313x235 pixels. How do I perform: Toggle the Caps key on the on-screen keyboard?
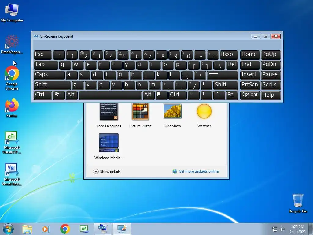pos(49,75)
